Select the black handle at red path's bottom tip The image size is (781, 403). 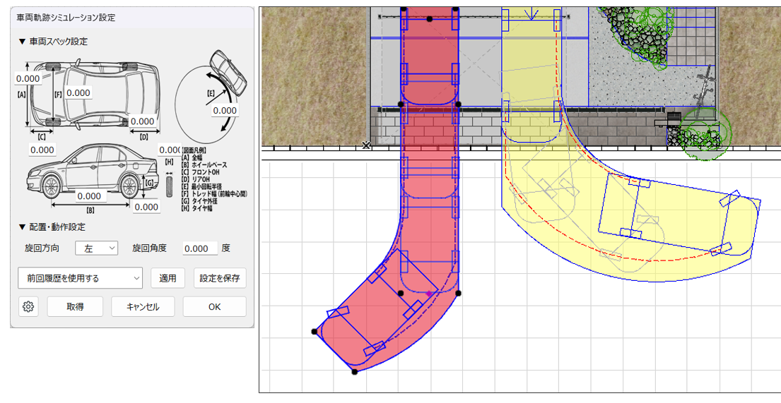[355, 372]
